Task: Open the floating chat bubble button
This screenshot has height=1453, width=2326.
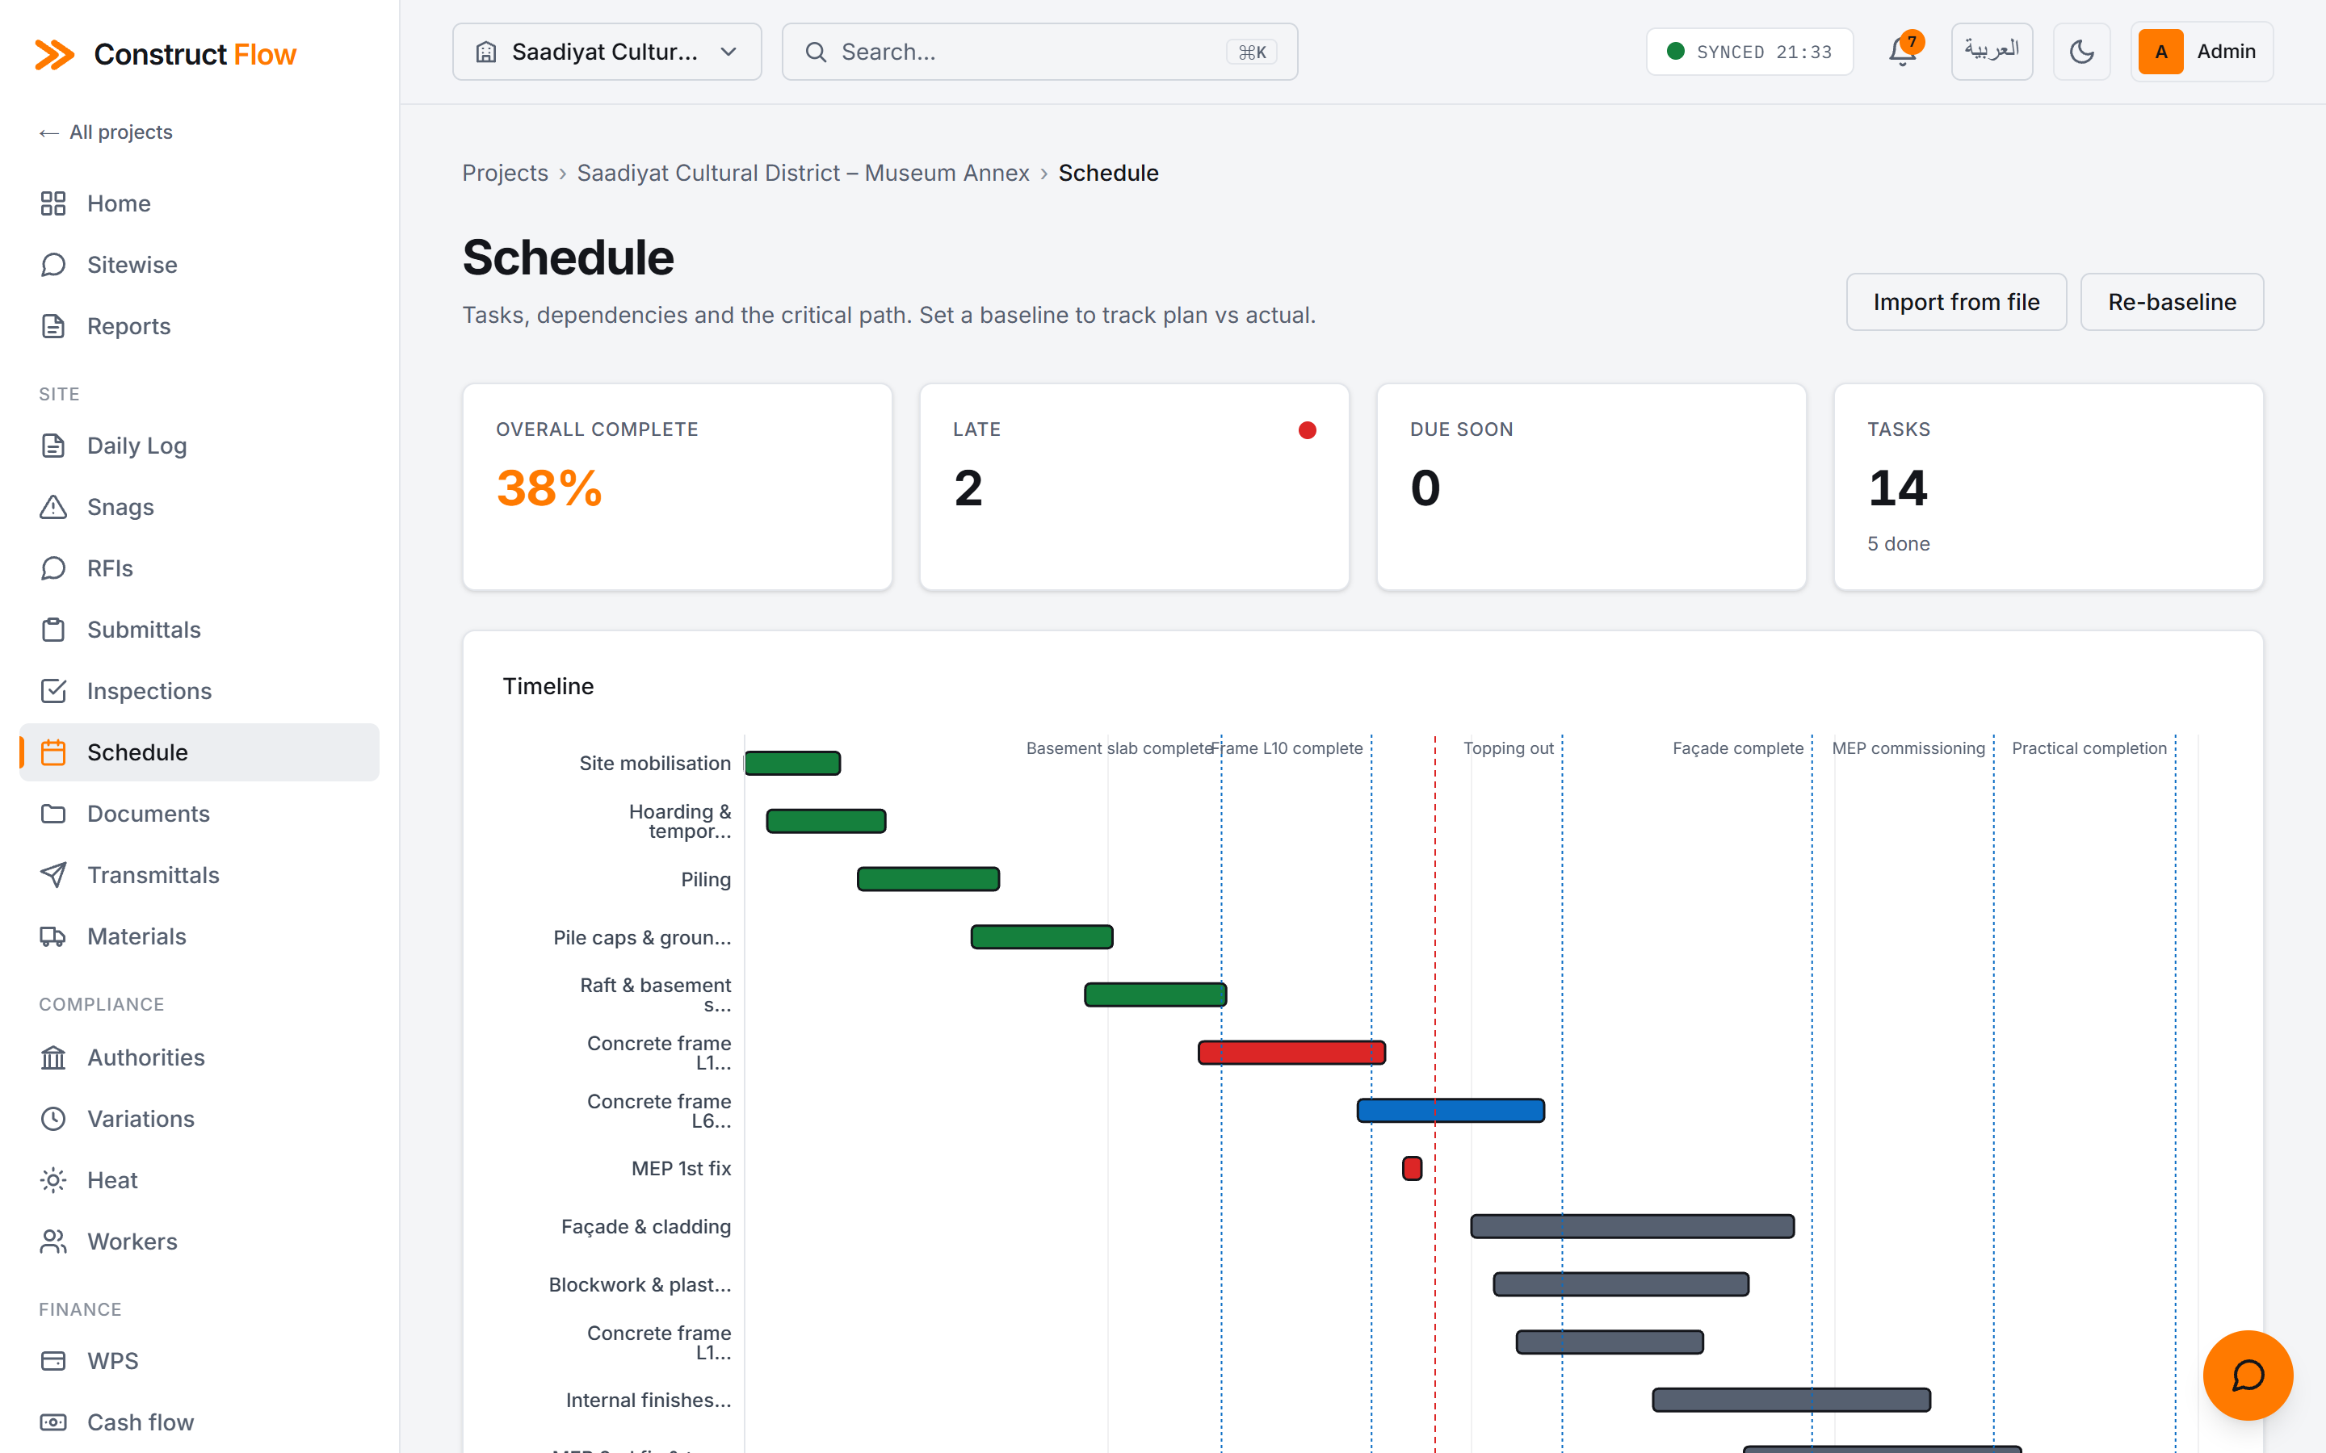Action: pyautogui.click(x=2247, y=1376)
